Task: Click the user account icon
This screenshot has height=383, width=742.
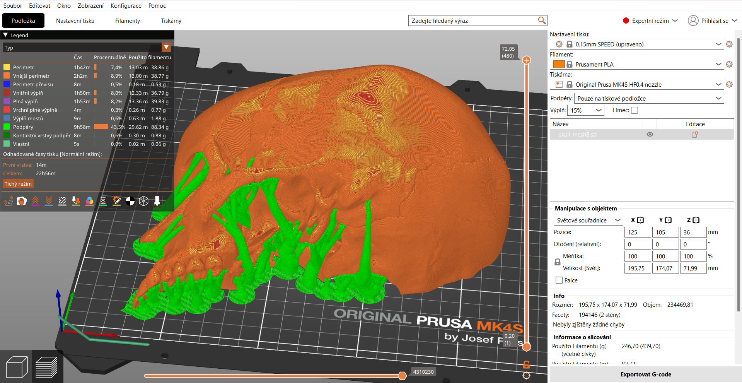Action: pos(693,21)
